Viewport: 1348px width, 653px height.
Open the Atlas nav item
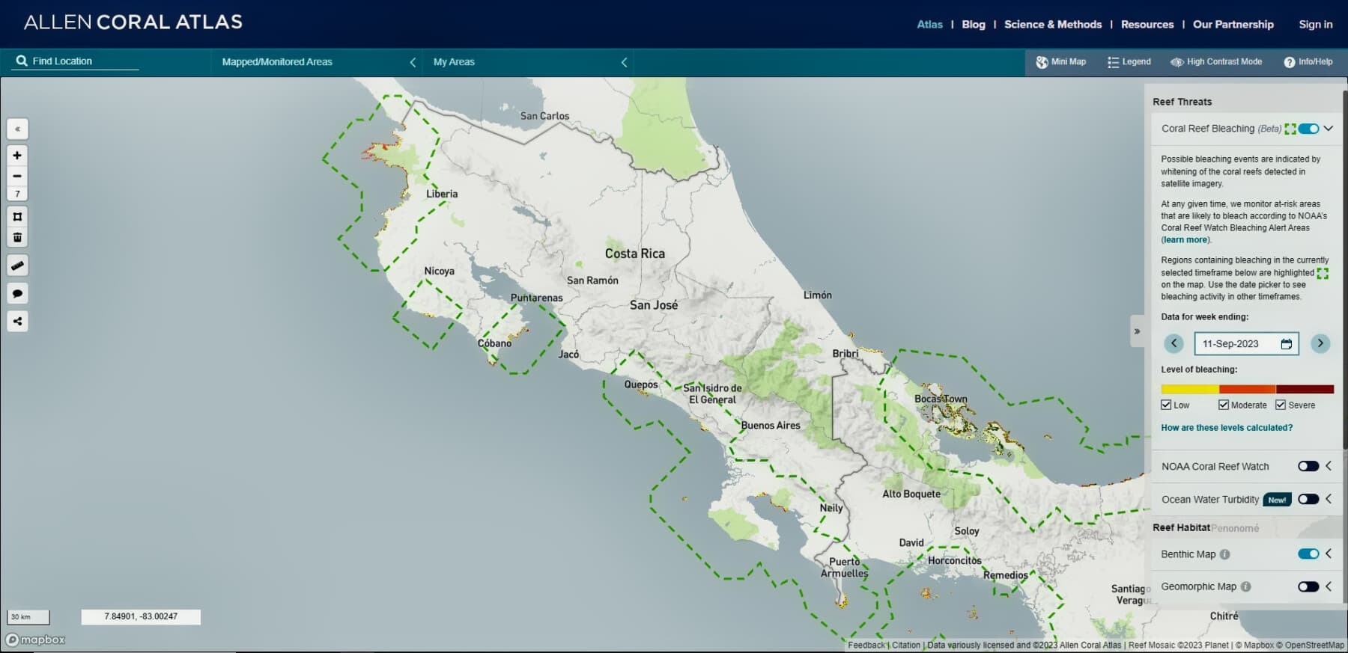[x=929, y=25]
